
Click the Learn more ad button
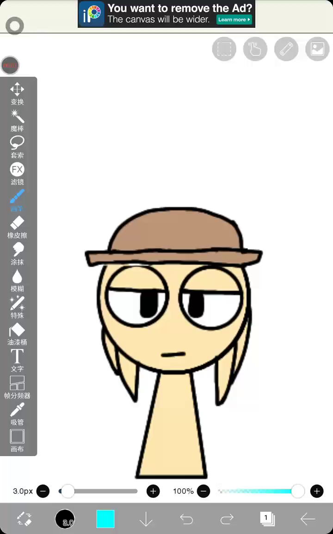click(234, 19)
